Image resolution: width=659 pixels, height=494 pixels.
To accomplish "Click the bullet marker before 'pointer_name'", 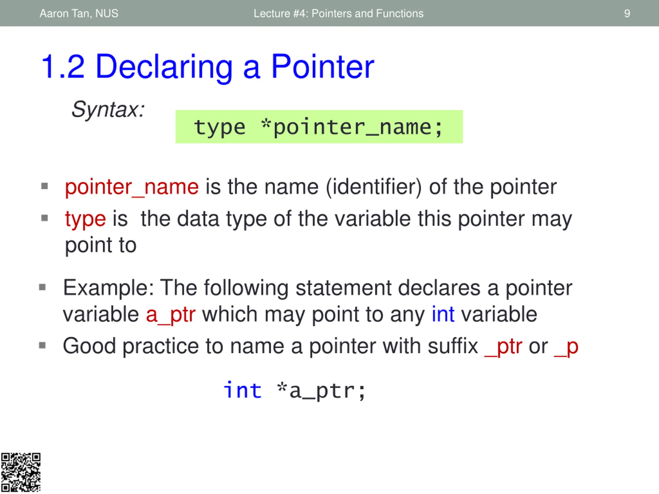I will click(44, 186).
